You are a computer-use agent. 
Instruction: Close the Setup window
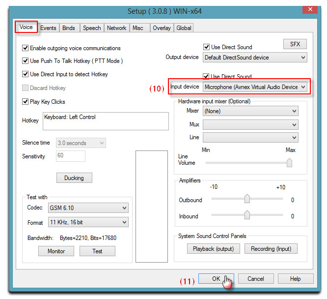pos(310,9)
